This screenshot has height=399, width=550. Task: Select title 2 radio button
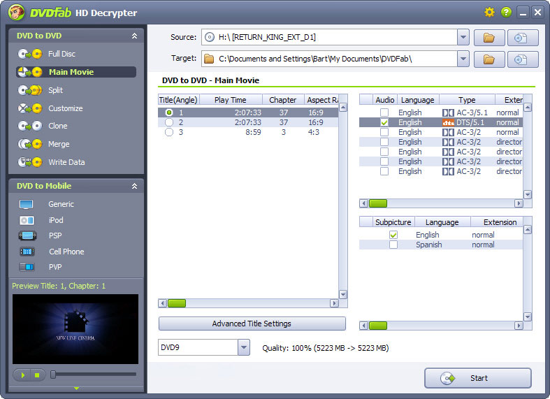click(169, 122)
